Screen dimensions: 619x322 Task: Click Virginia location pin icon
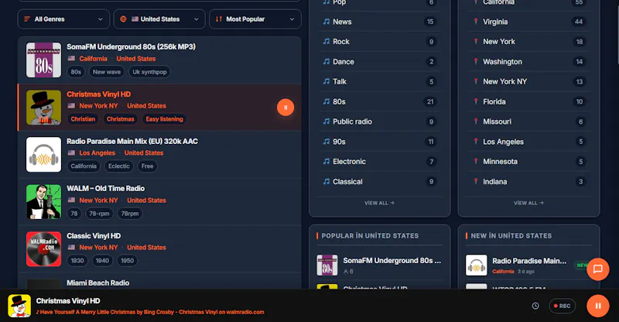pyautogui.click(x=476, y=22)
